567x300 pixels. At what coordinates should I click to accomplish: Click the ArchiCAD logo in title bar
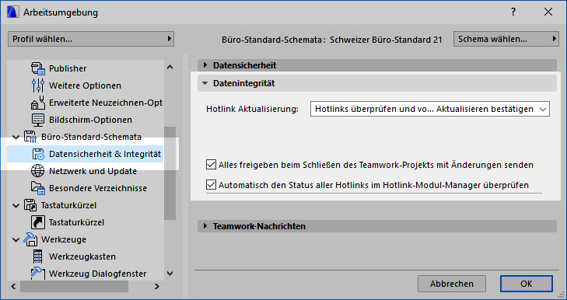[13, 12]
